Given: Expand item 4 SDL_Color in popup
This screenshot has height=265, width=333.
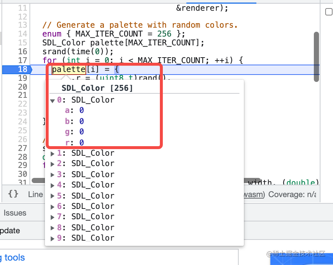Looking at the screenshot, I should click(52, 185).
